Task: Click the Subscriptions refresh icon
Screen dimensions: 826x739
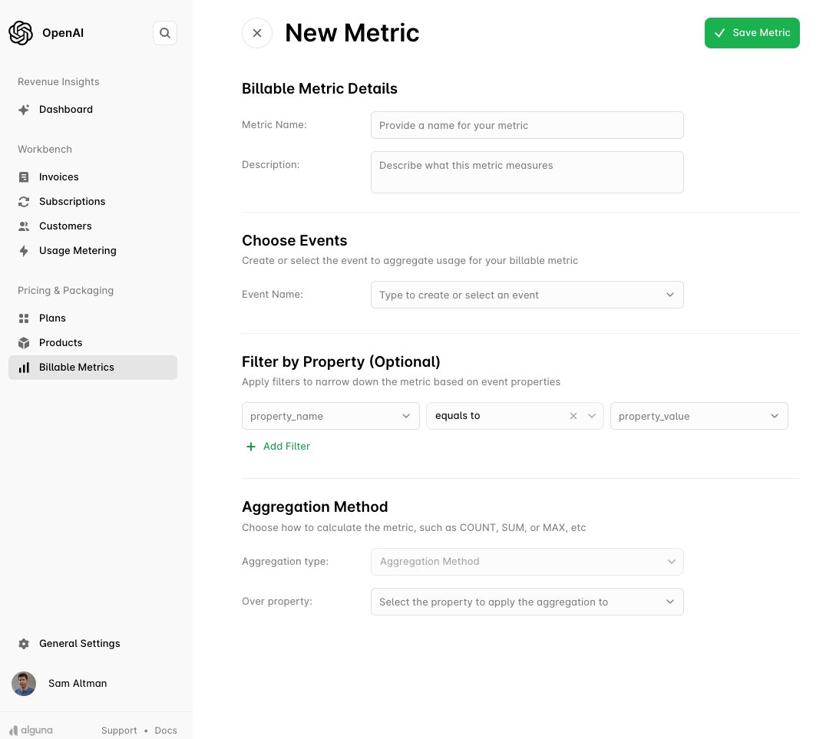Action: (24, 202)
